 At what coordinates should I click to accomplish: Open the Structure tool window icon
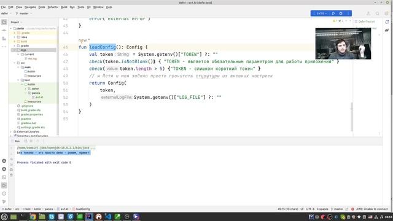(x=4, y=39)
